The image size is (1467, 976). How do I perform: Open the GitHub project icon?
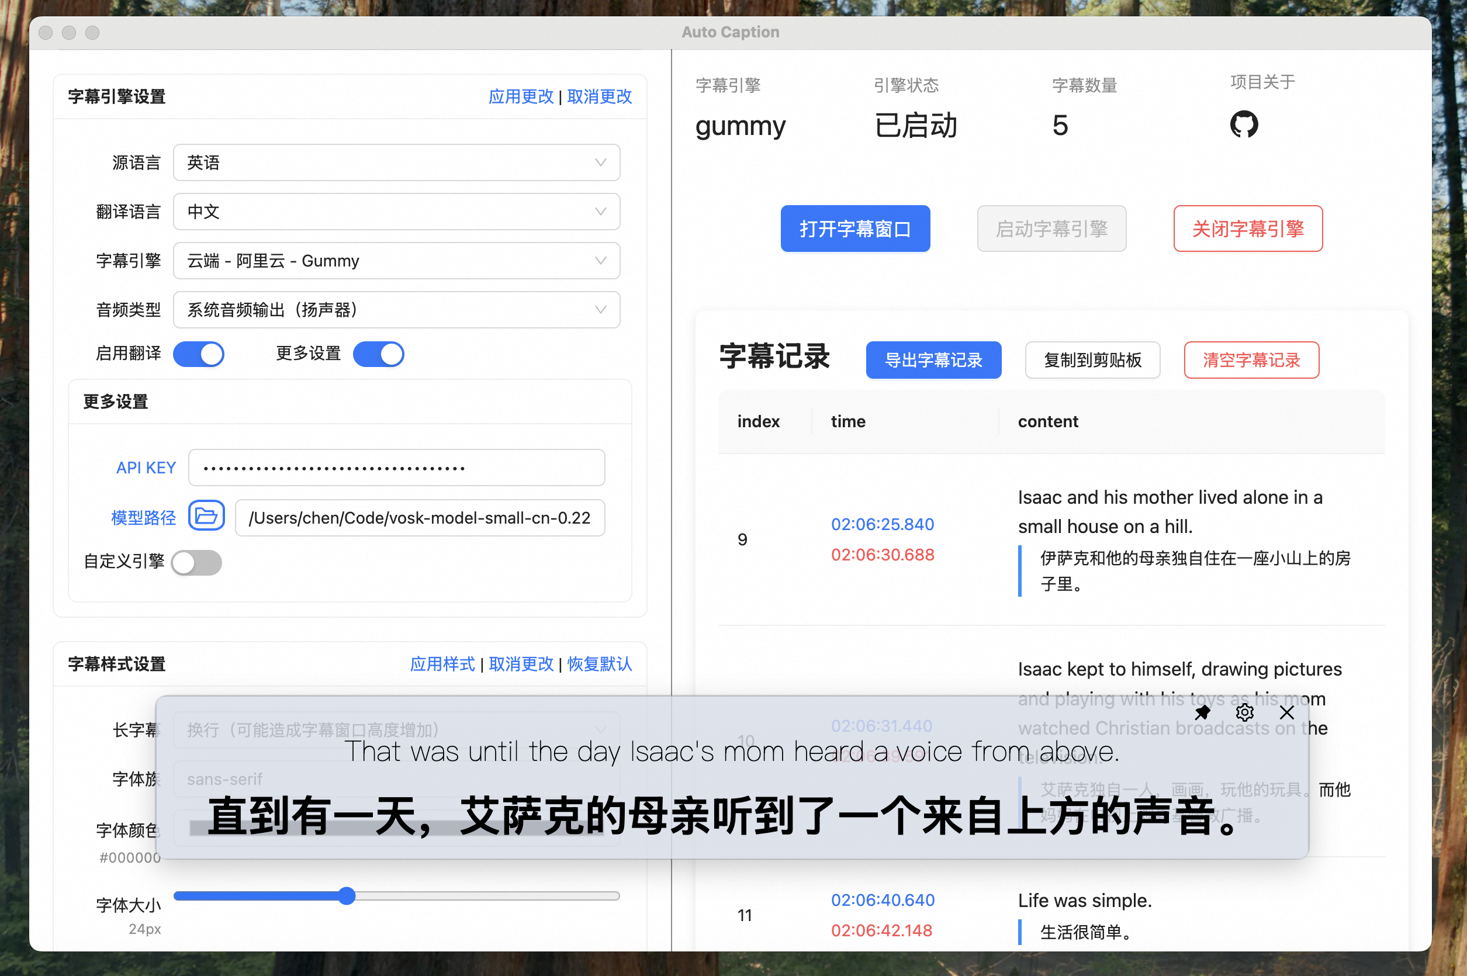tap(1243, 124)
